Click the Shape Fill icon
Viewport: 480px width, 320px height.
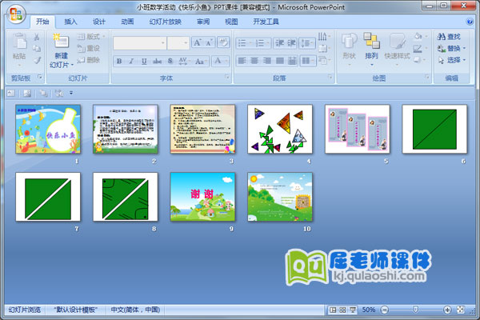pyautogui.click(x=419, y=37)
